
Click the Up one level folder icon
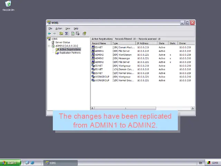pos(61,34)
